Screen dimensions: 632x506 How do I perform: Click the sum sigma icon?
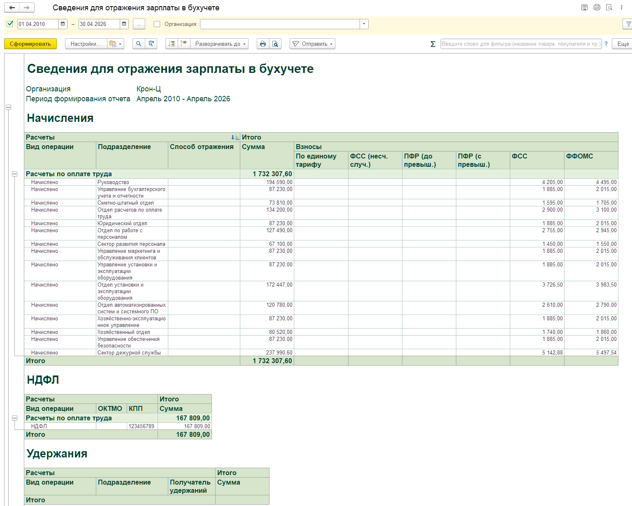coord(433,44)
